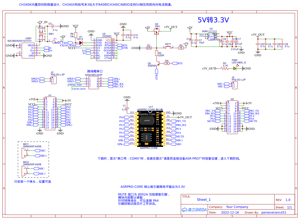Click resistor R2 220R

157,53
